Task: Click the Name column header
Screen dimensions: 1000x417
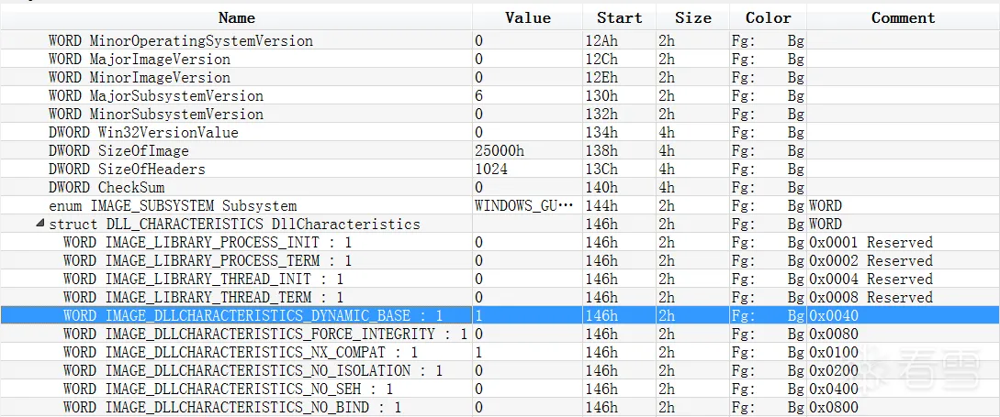Action: 236,17
